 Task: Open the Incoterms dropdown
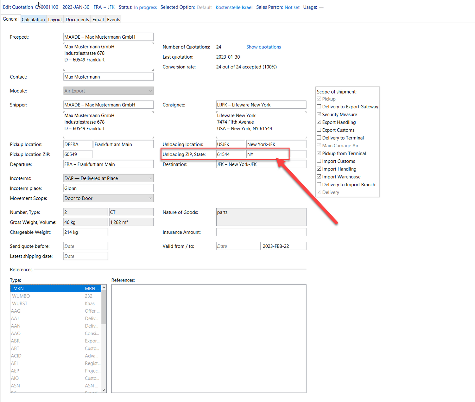(x=109, y=178)
